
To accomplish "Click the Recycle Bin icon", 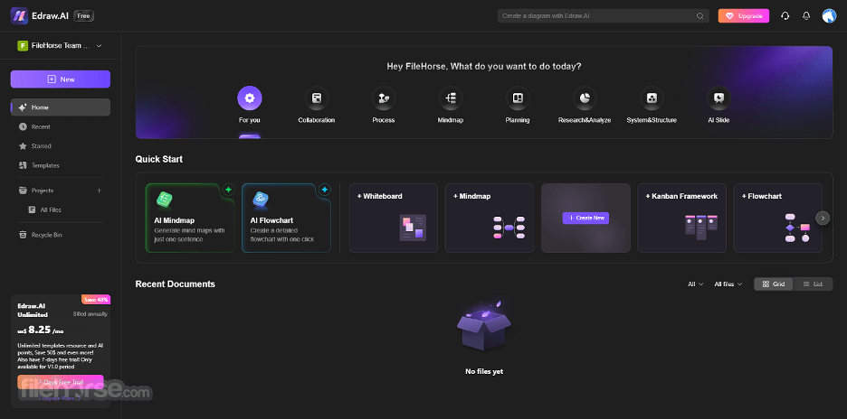I will 23,235.
